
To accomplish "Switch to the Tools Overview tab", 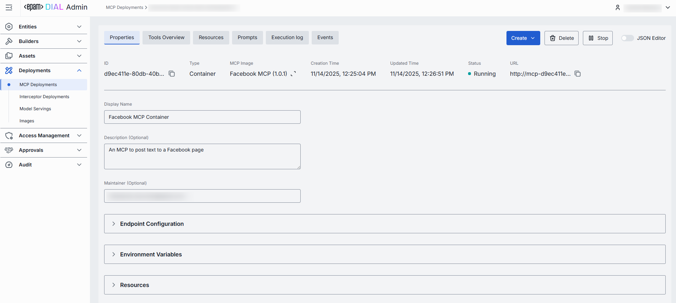I will pyautogui.click(x=166, y=37).
